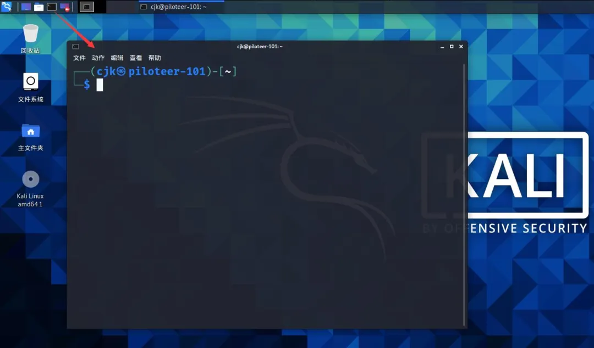Close the terminal window
This screenshot has height=348, width=594.
tap(461, 47)
